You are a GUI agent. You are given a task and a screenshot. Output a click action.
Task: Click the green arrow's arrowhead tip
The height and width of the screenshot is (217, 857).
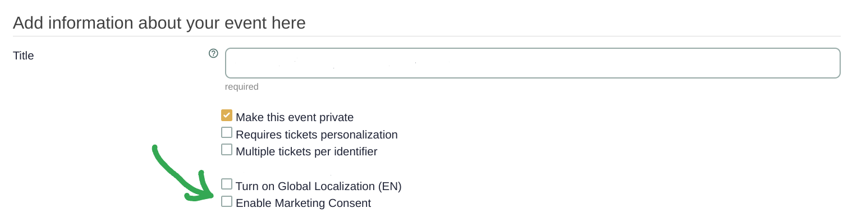click(x=211, y=195)
